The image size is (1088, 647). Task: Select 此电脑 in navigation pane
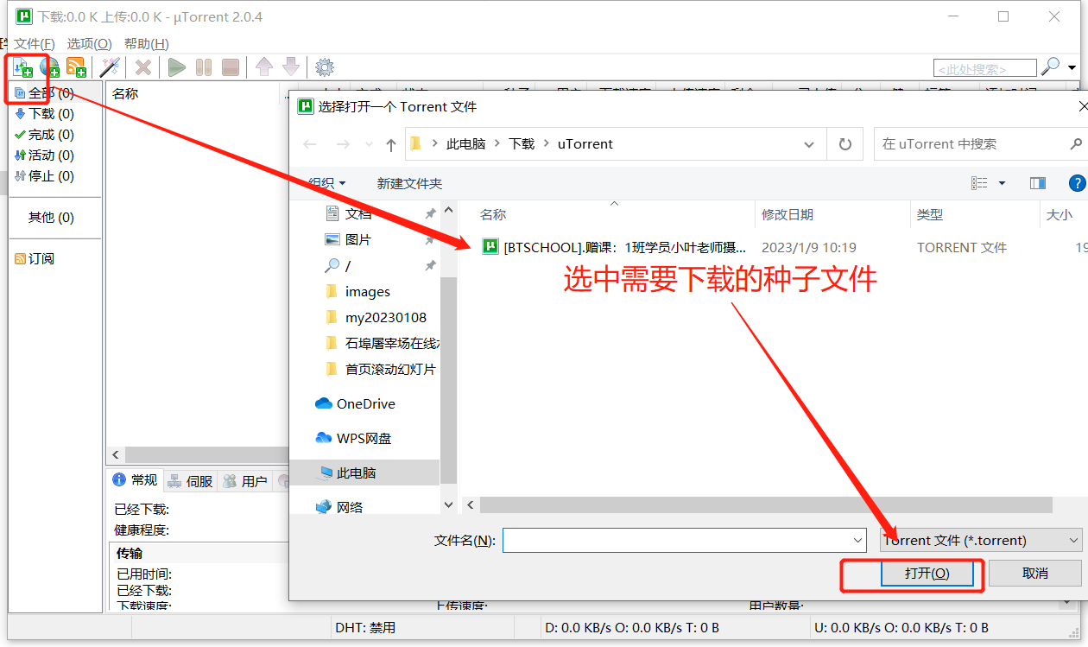364,473
